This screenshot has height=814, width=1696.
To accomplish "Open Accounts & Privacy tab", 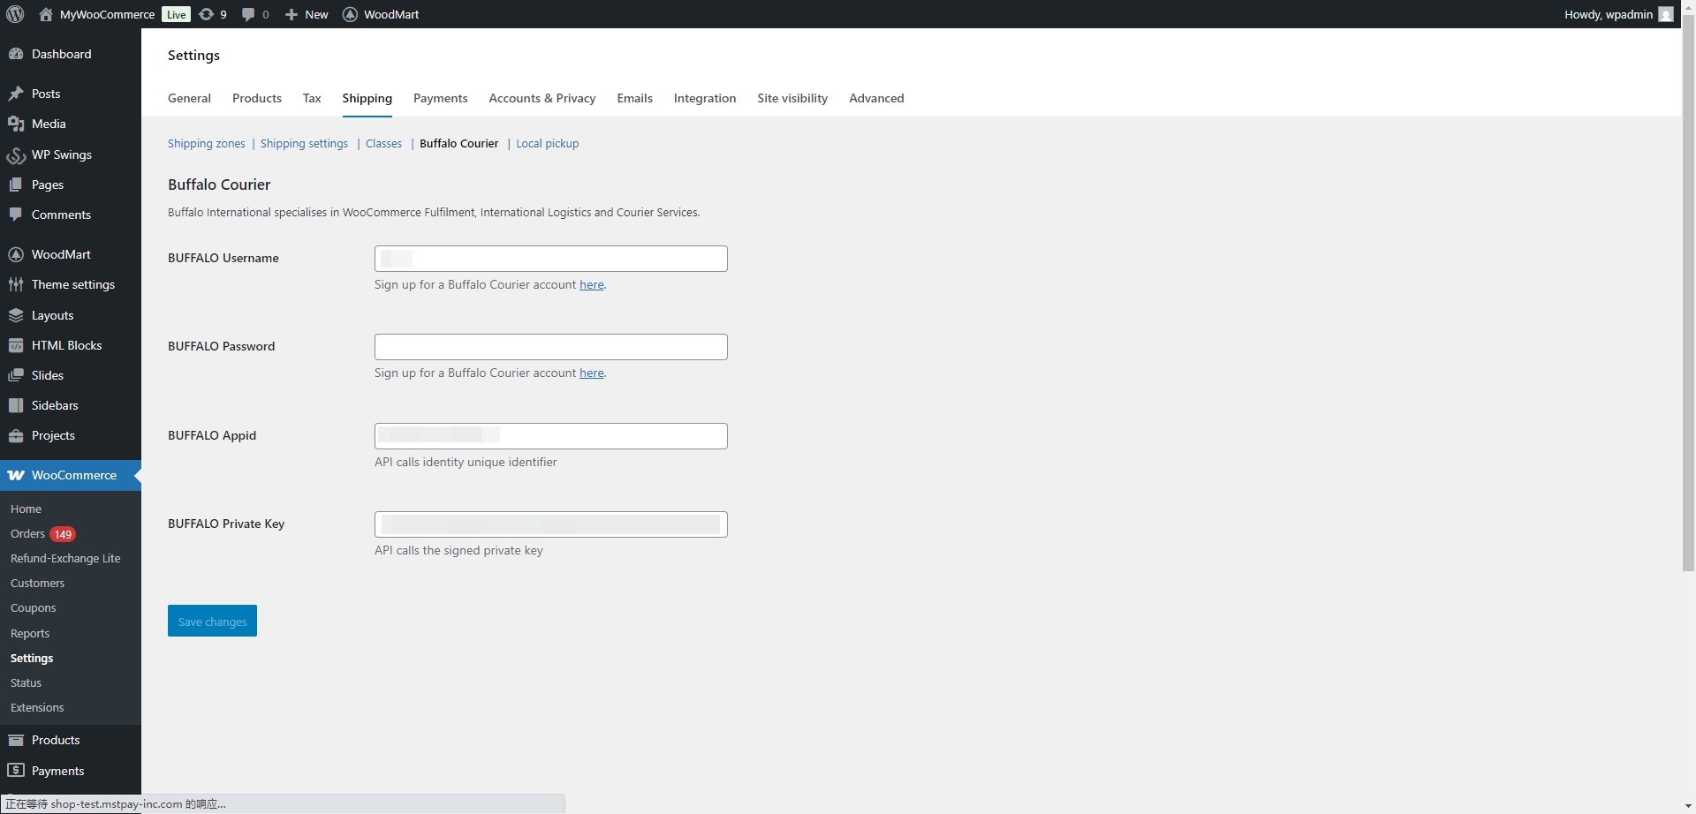I will pos(542,98).
